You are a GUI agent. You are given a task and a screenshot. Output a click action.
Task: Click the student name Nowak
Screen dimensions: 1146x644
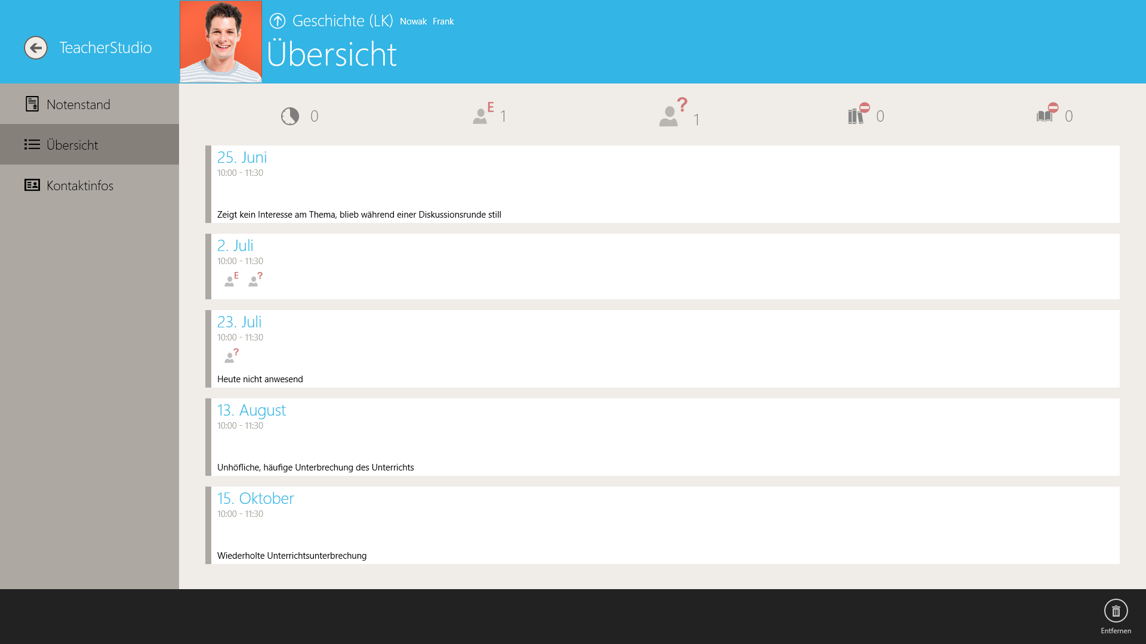point(413,21)
